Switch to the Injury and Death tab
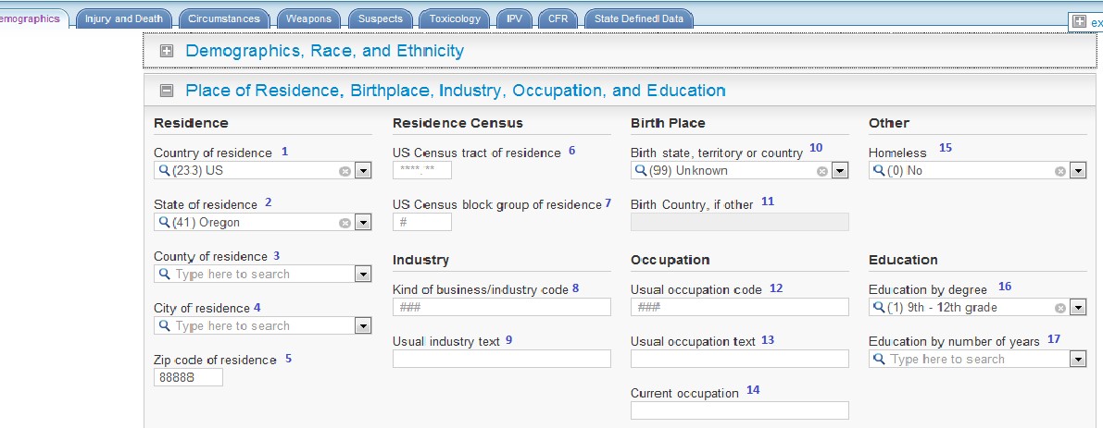The width and height of the screenshot is (1103, 428). [123, 18]
